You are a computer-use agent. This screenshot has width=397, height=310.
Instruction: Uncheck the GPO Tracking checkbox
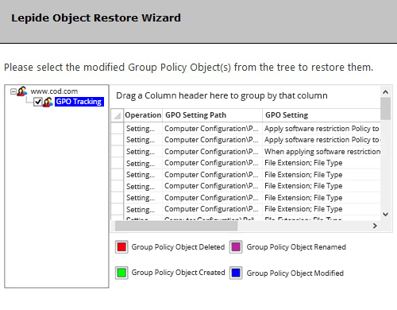point(38,102)
